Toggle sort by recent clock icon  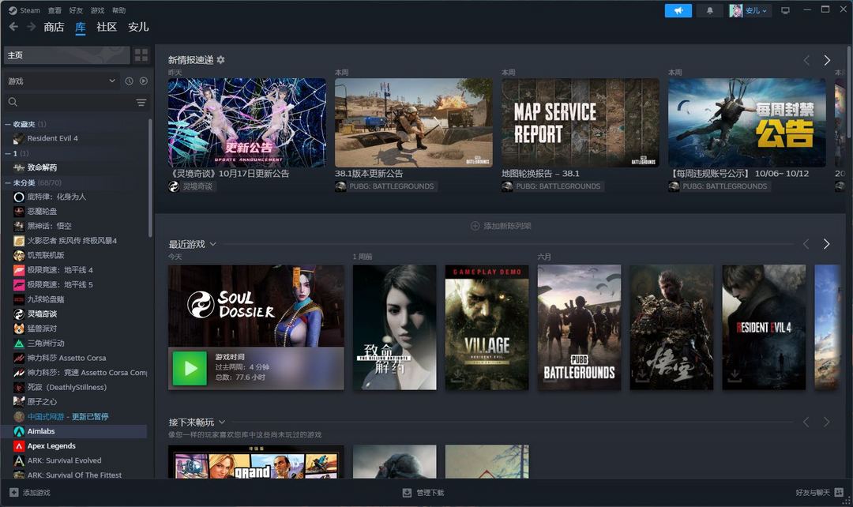point(130,81)
